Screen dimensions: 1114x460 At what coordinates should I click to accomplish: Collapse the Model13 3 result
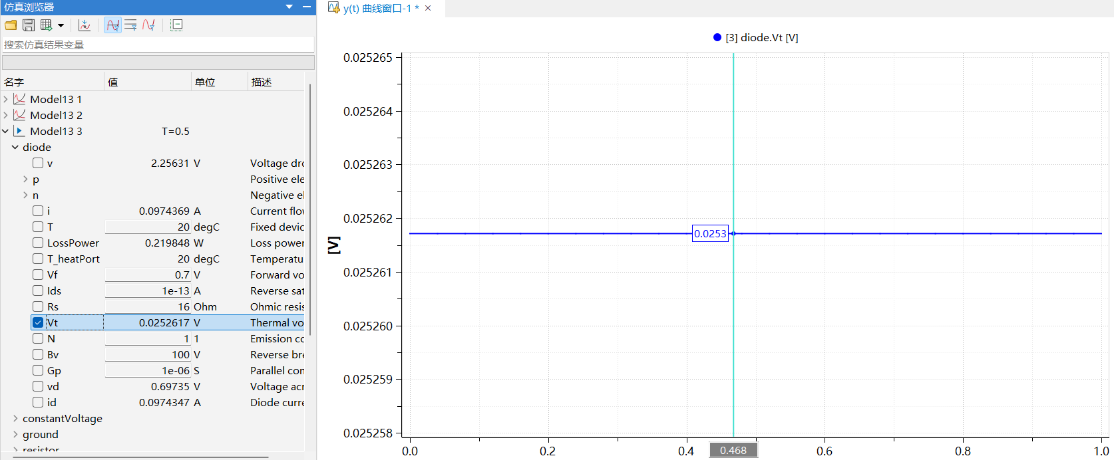[6, 131]
